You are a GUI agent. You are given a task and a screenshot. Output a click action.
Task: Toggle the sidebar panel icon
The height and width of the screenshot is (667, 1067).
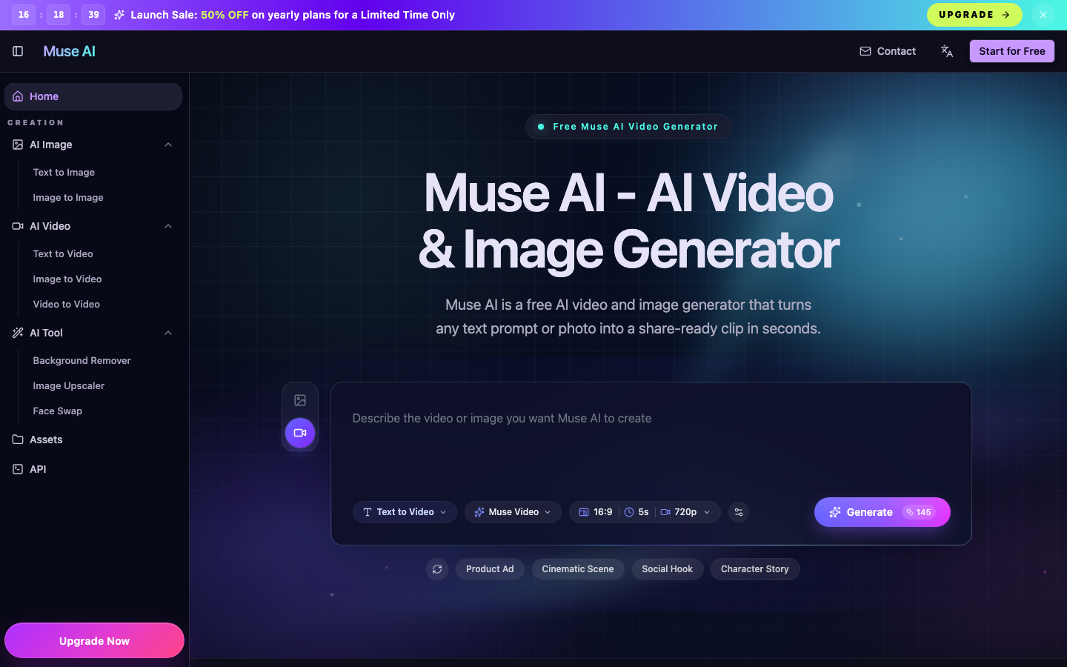pos(18,51)
